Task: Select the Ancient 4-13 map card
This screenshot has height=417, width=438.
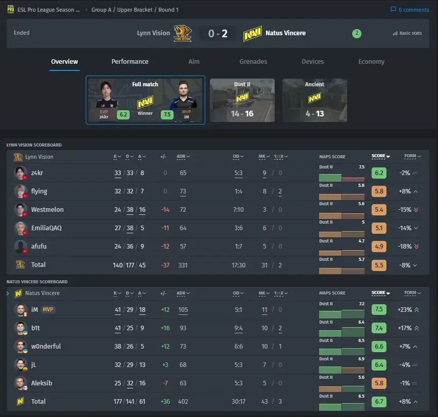Action: point(314,100)
